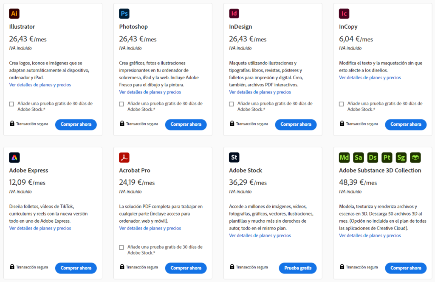This screenshot has width=435, height=282.
Task: Click the Substance Modeler Md icon
Action: point(345,158)
